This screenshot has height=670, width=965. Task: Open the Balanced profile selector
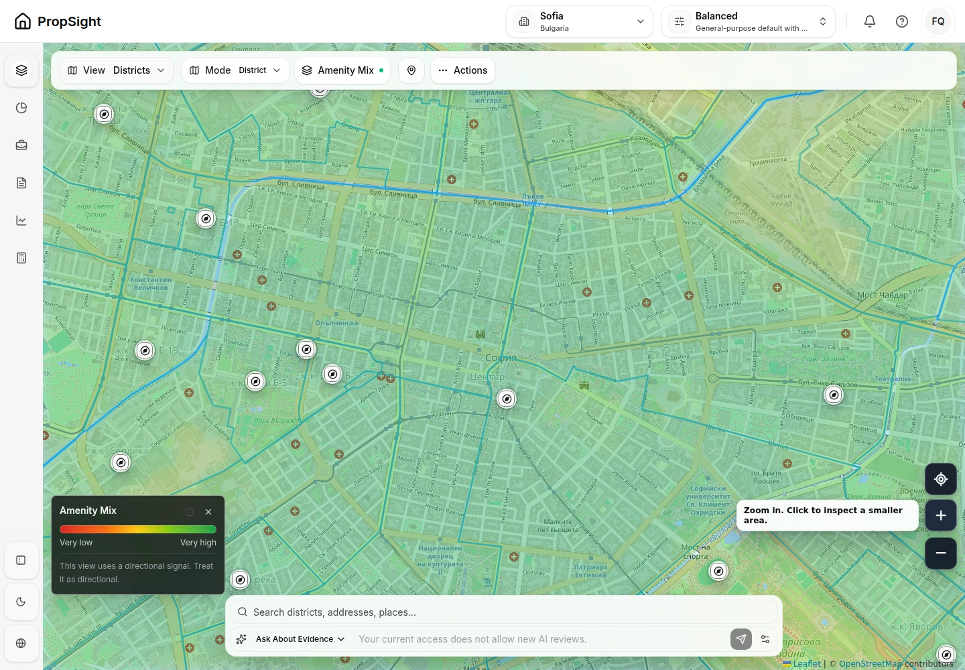click(x=749, y=21)
